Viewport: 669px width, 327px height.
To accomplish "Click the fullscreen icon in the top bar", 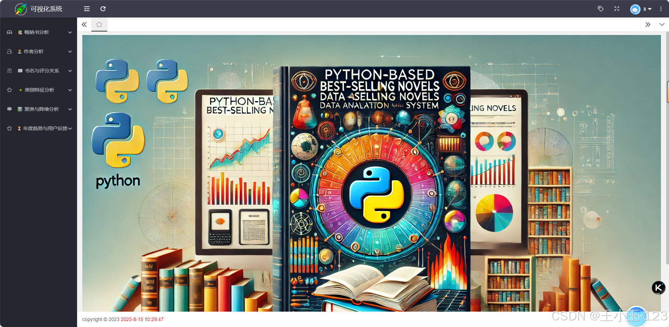I will coord(617,9).
